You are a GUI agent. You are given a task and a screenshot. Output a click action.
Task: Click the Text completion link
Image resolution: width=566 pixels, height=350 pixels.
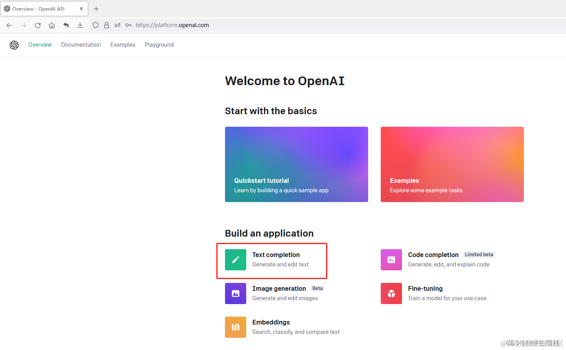coord(276,255)
